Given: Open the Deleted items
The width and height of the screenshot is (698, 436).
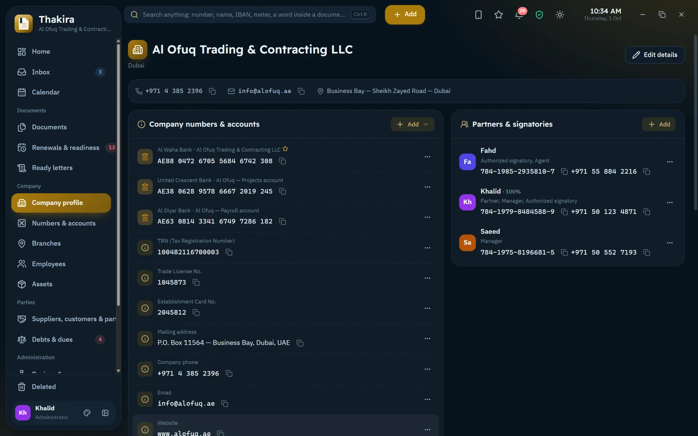Looking at the screenshot, I should click(61, 387).
